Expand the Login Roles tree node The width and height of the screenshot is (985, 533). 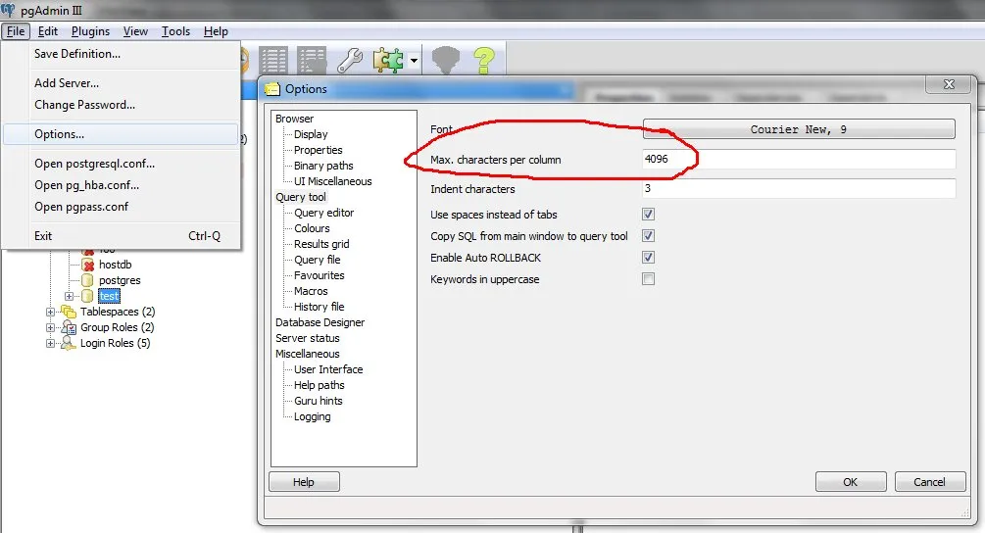coord(50,343)
